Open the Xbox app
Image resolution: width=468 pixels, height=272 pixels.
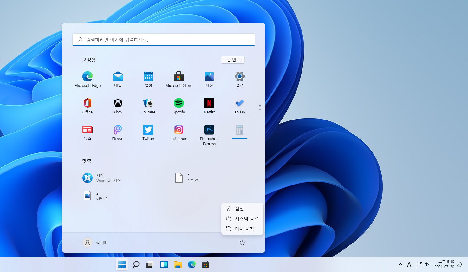coord(118,106)
